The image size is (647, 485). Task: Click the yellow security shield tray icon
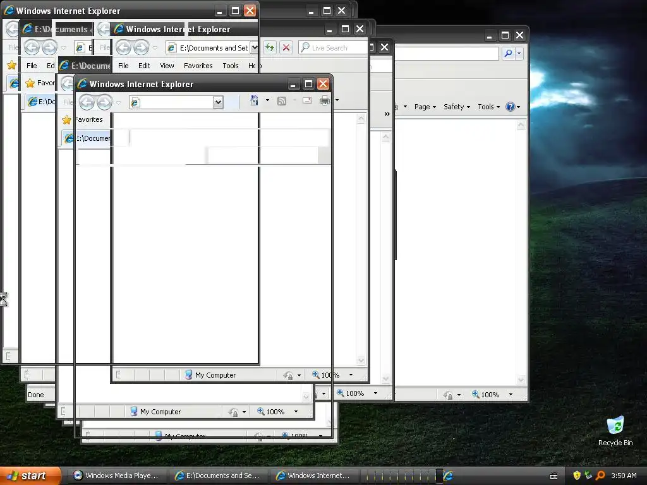(577, 476)
